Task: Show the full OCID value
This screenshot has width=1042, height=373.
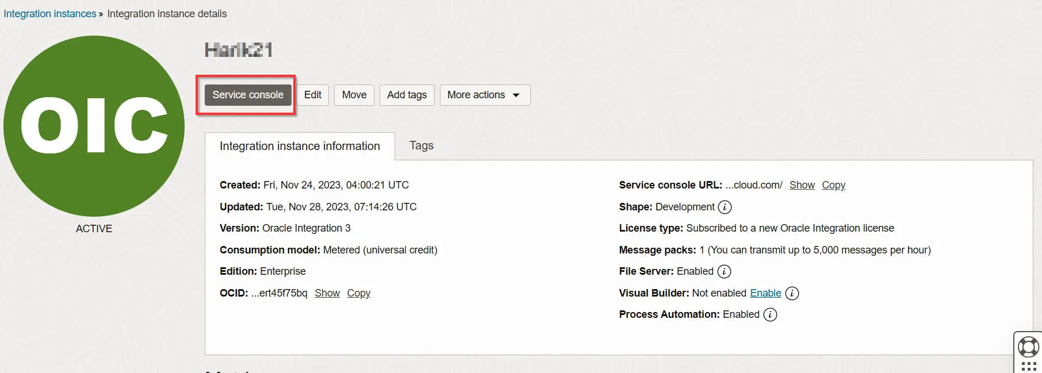Action: tap(327, 293)
